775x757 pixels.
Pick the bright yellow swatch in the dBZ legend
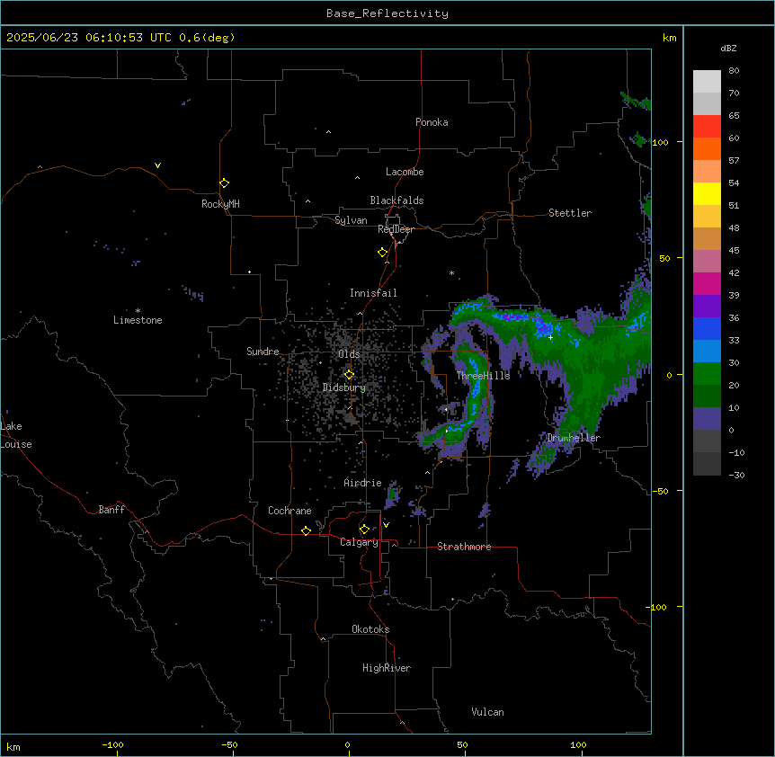click(x=707, y=193)
